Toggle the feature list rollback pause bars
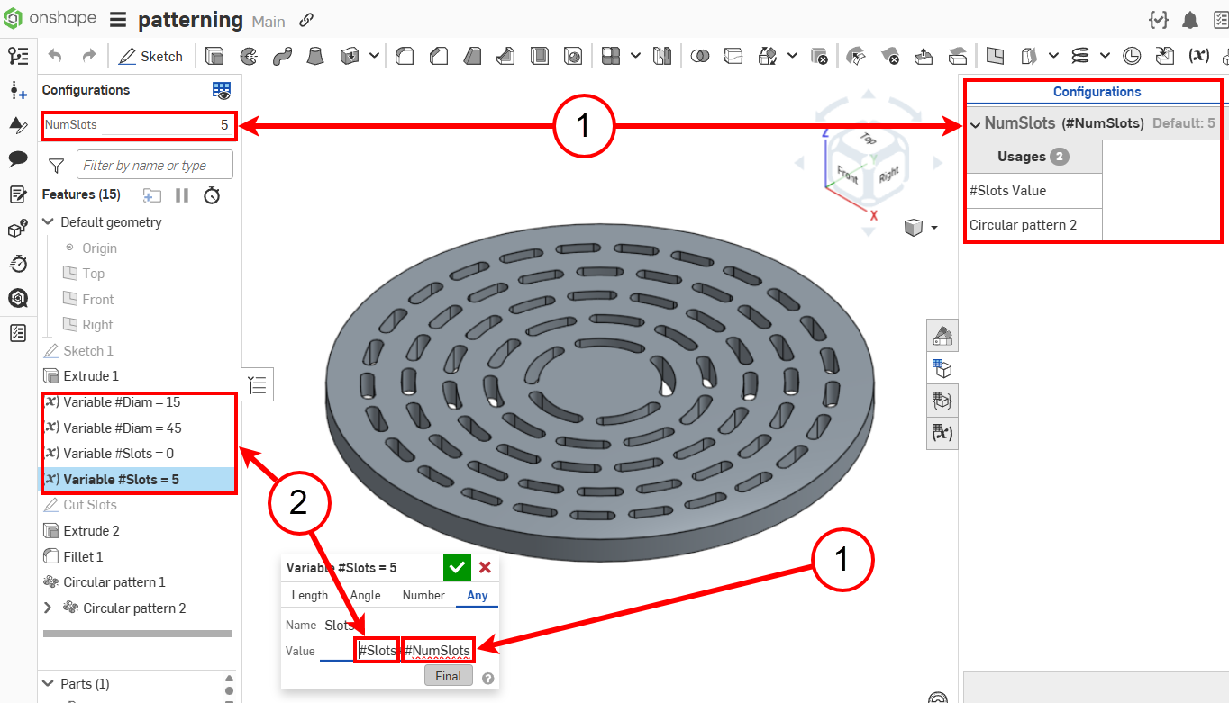This screenshot has width=1229, height=703. point(182,194)
